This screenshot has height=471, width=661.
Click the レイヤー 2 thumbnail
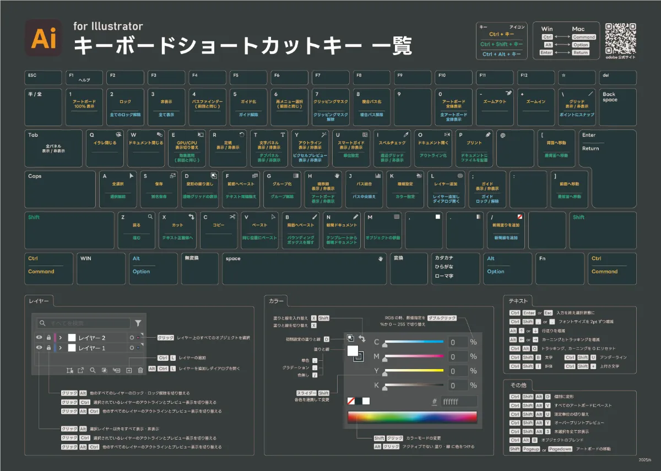pyautogui.click(x=72, y=338)
